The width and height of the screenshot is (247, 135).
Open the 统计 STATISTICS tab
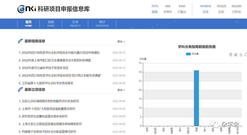click(102, 23)
